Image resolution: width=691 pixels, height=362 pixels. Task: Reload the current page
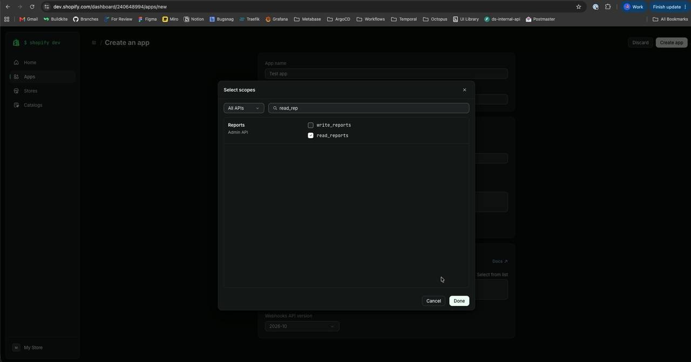pyautogui.click(x=32, y=7)
